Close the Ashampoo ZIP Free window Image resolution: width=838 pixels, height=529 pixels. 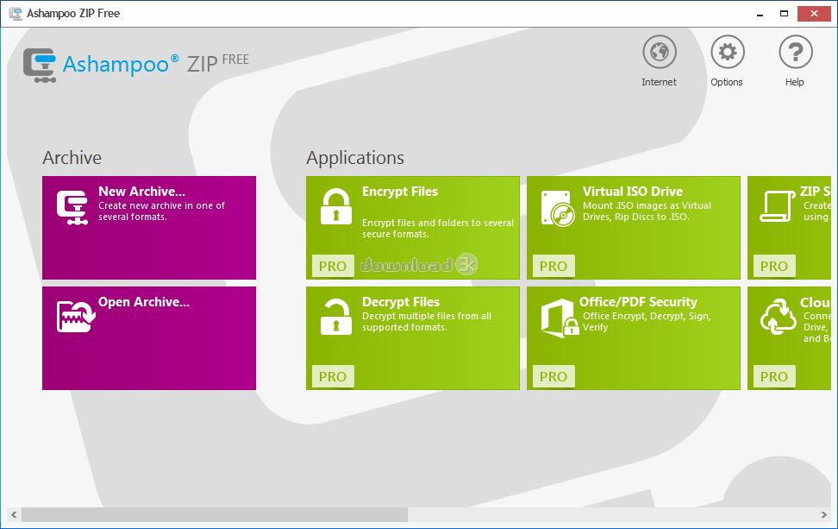click(x=814, y=14)
